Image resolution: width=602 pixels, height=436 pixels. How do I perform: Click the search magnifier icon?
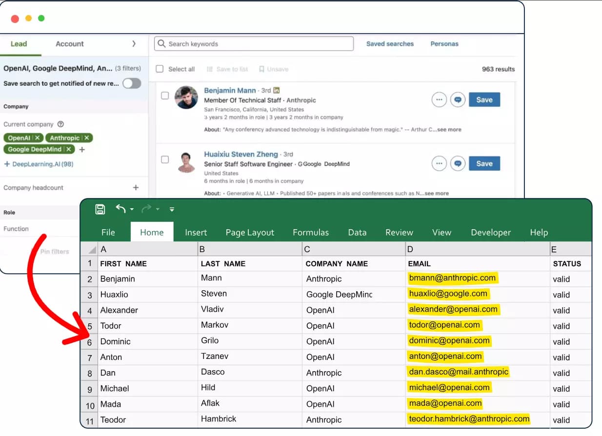(x=161, y=43)
